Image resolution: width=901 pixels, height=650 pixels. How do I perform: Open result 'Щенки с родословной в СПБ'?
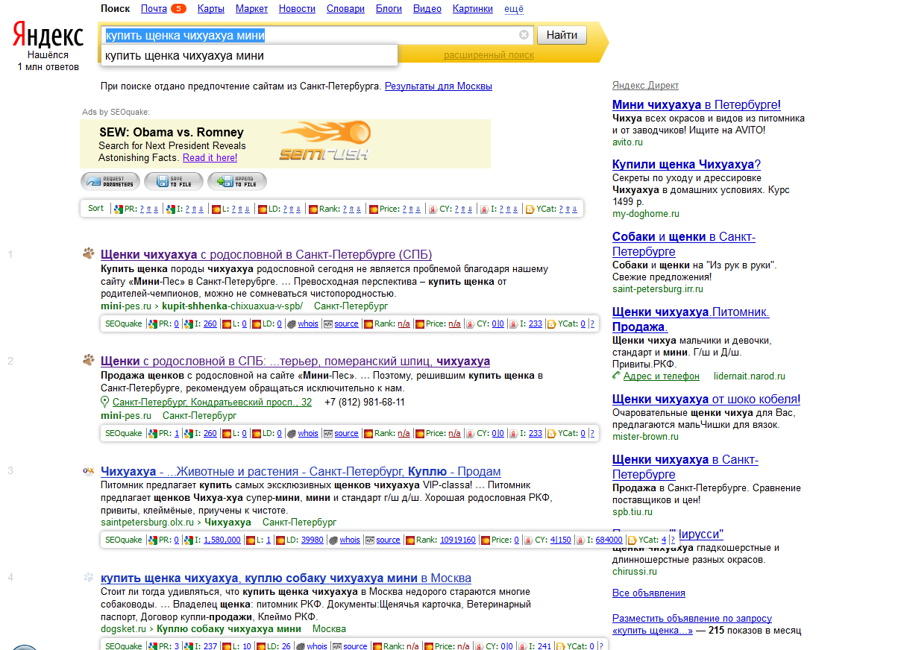click(295, 361)
